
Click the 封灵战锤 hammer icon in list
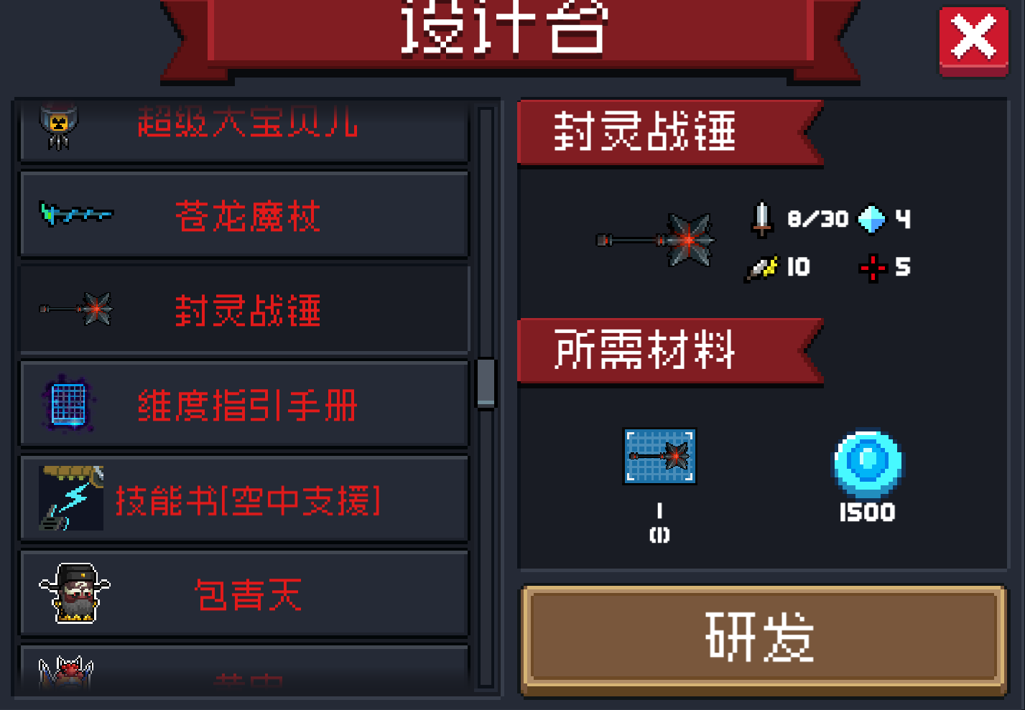tap(76, 309)
